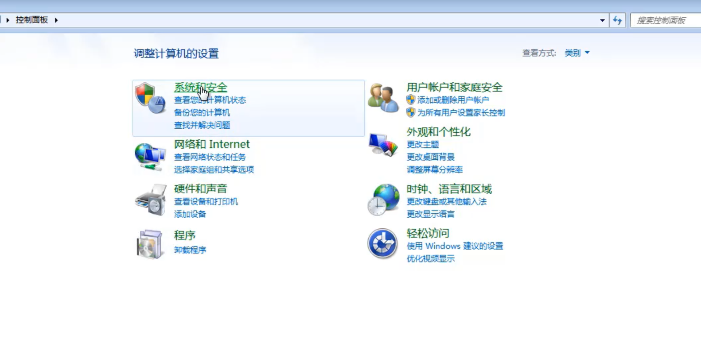Open the 系统和安全 category heading
The image size is (701, 346).
point(201,88)
